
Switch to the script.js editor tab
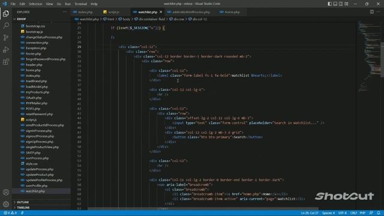pyautogui.click(x=113, y=12)
